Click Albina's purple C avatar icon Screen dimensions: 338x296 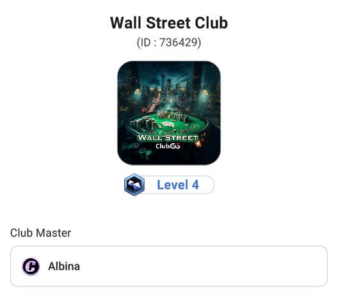(x=31, y=267)
